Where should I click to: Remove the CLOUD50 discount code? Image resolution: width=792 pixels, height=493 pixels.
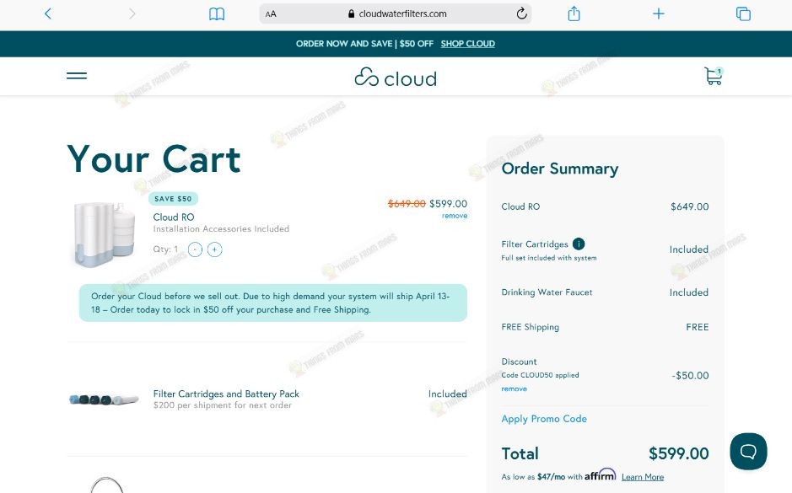click(515, 389)
